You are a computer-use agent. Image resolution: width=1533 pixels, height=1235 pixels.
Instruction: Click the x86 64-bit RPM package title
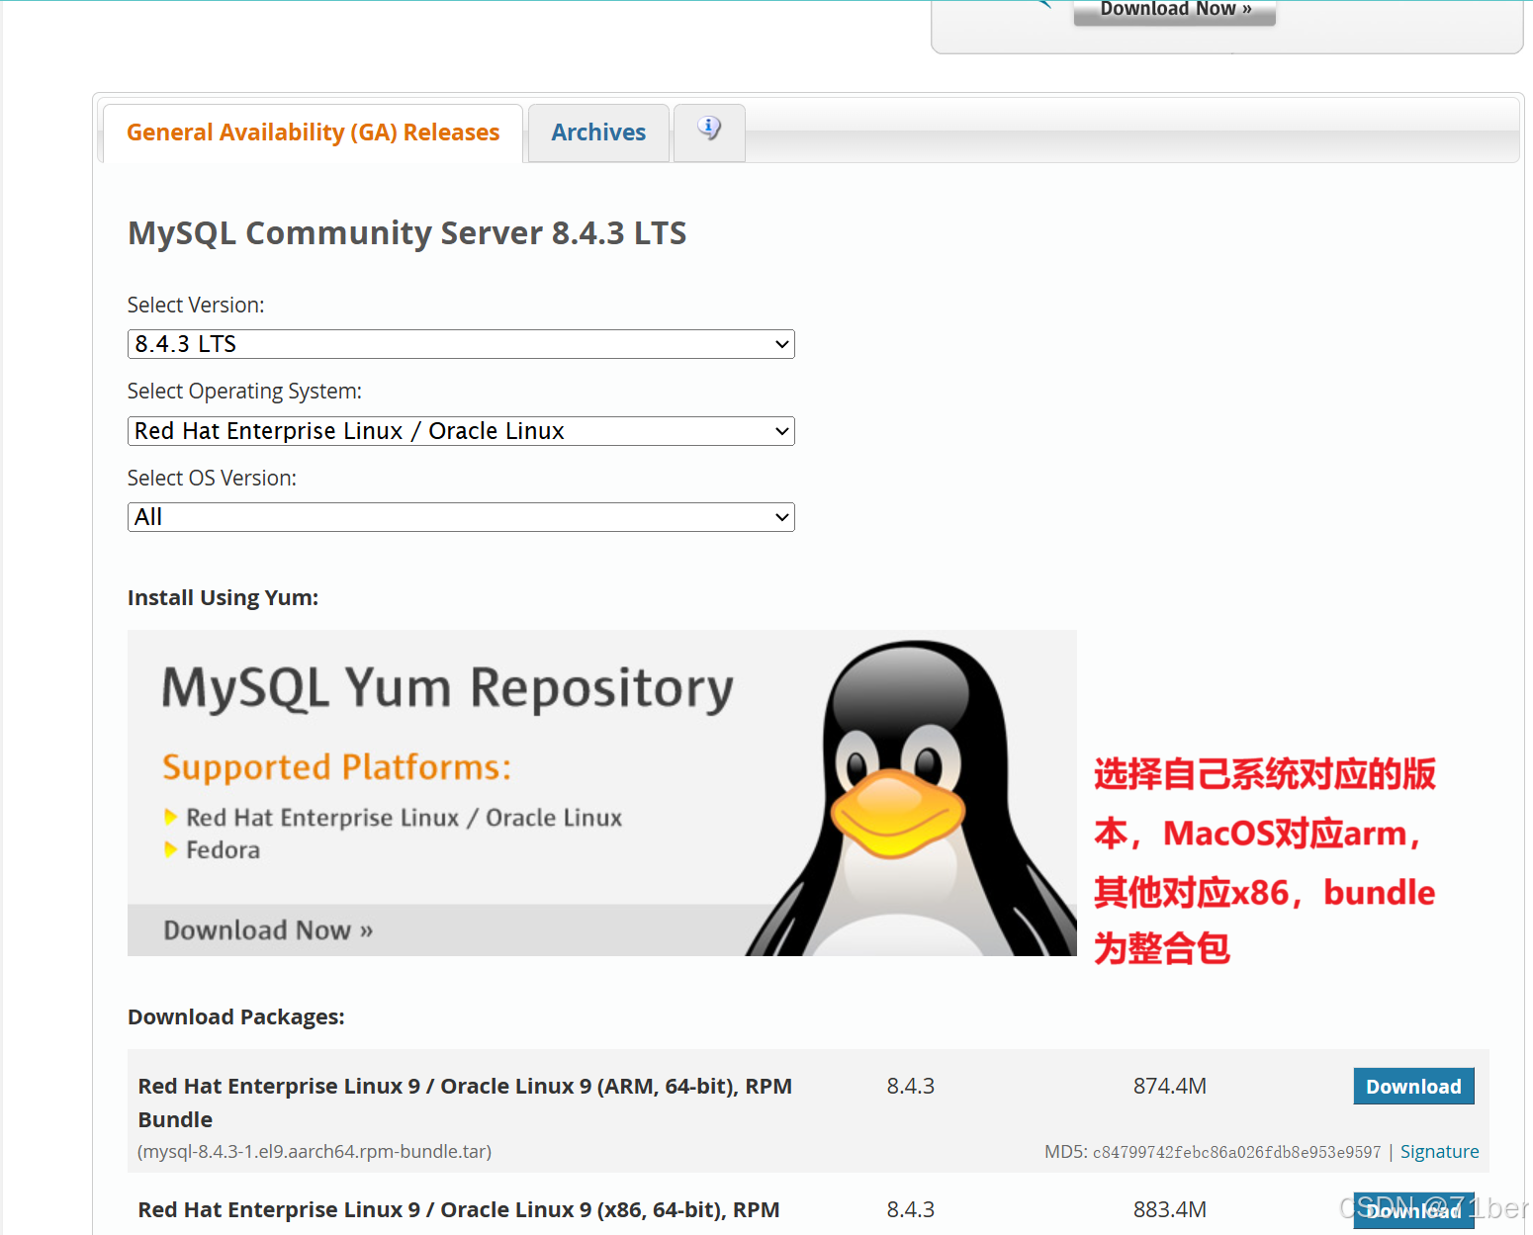click(459, 1209)
